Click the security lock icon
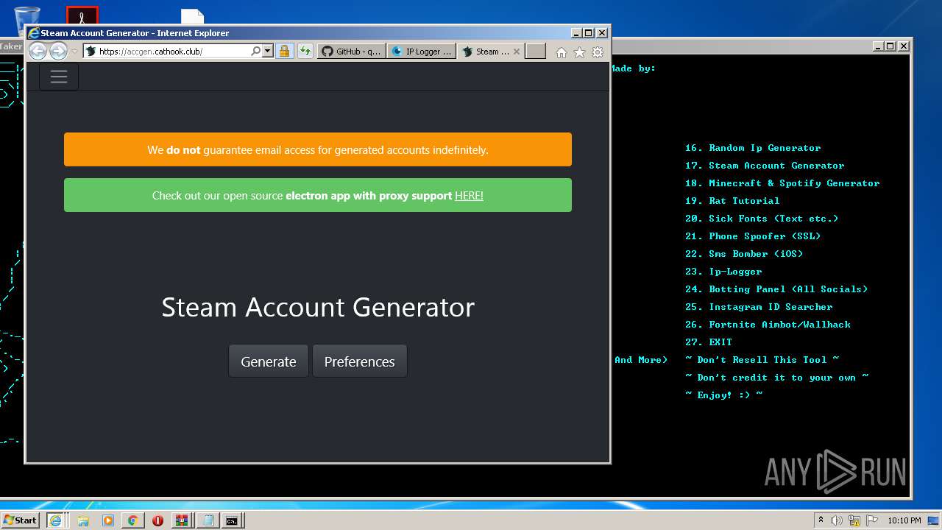942x530 pixels. [x=284, y=52]
